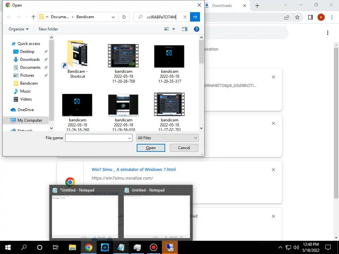
Task: Click the Back arrow in the Open dialog
Action: pos(9,17)
